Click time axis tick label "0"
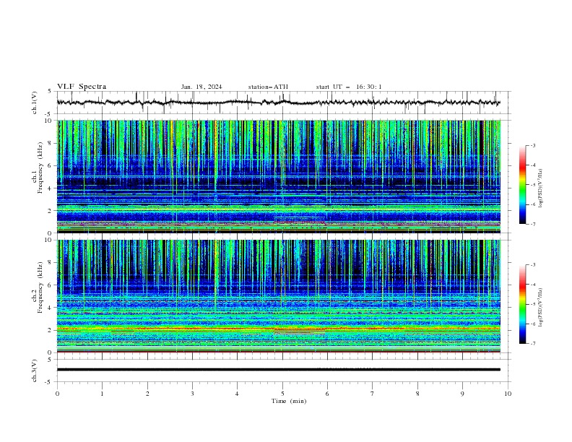The height and width of the screenshot is (442, 572). [57, 394]
